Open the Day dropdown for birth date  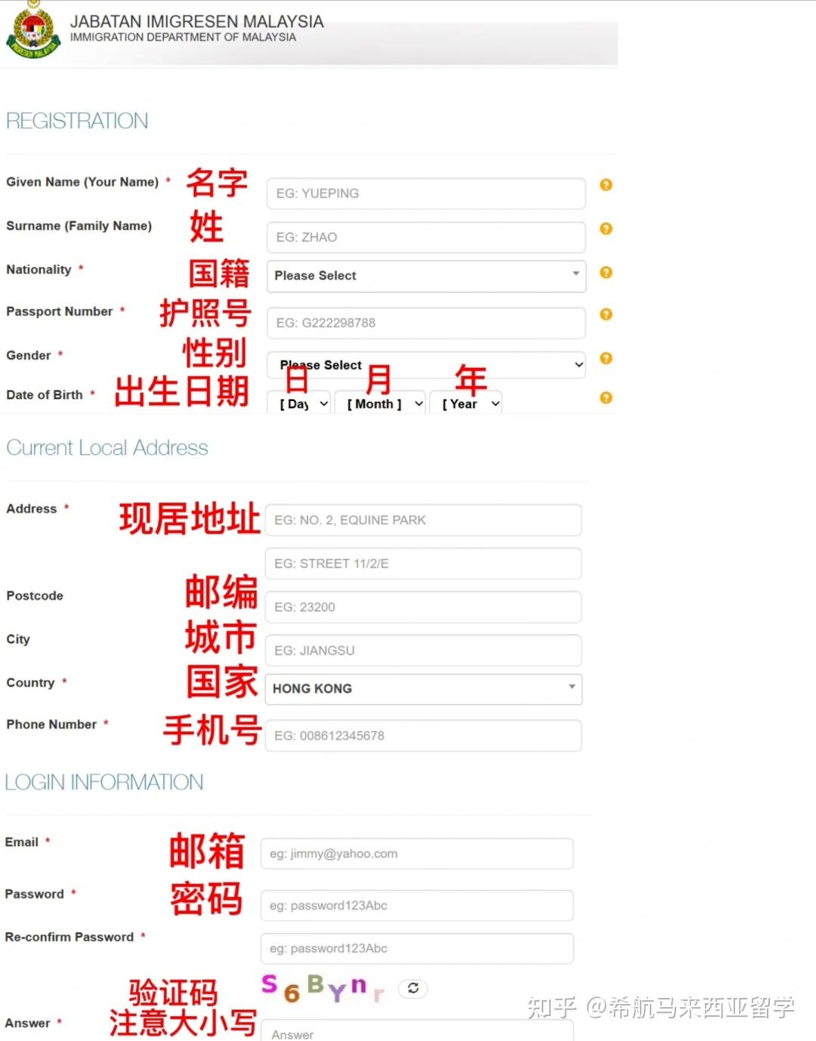click(x=298, y=403)
